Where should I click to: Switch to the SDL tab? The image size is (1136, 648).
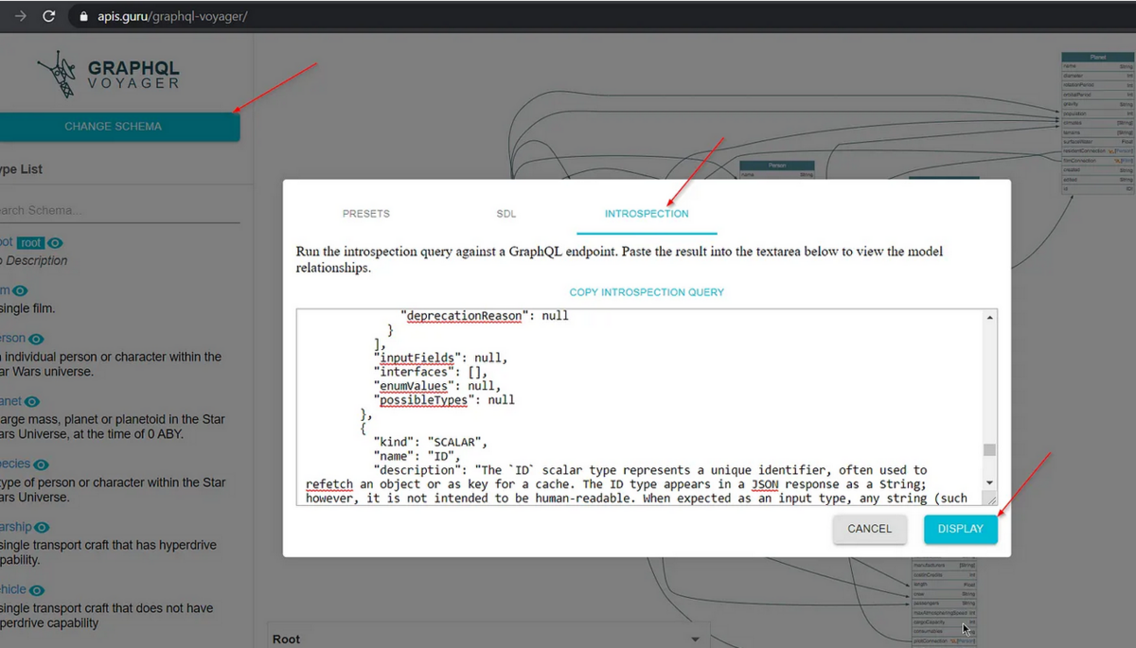[506, 214]
